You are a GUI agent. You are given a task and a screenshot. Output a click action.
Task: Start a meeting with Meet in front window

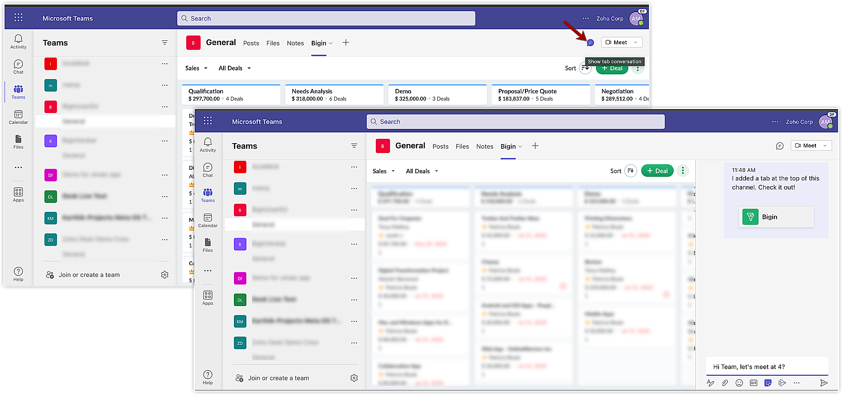(x=805, y=146)
